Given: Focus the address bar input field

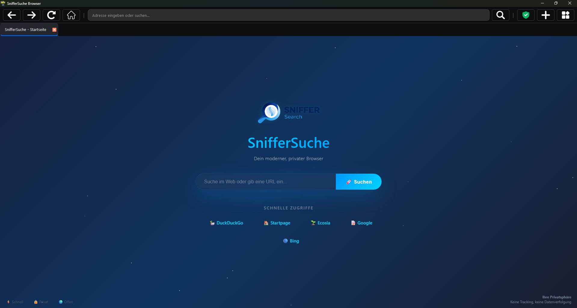Looking at the screenshot, I should tap(288, 15).
